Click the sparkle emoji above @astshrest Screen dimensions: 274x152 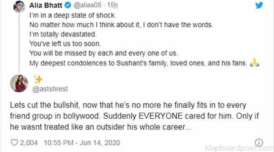coord(38,79)
